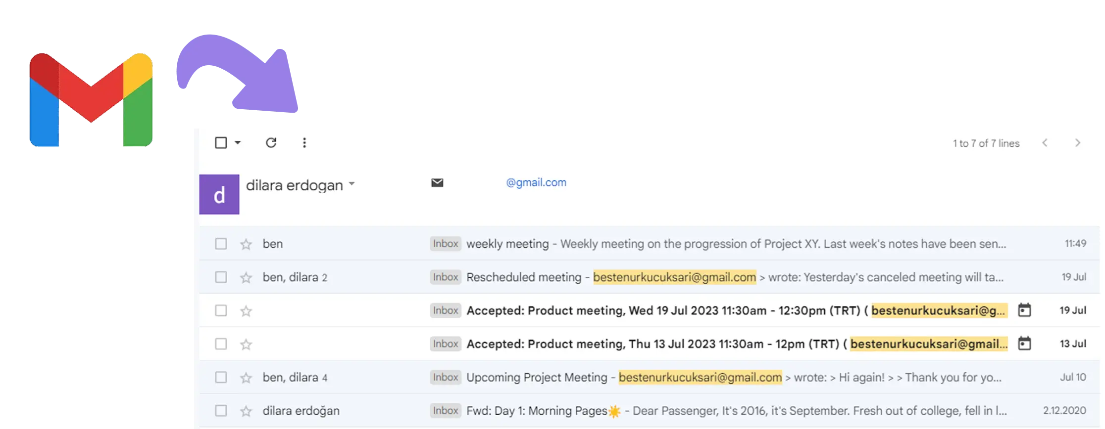Star the Accepted Product meeting Thu 13 Jul email
This screenshot has height=429, width=1105.
point(246,344)
